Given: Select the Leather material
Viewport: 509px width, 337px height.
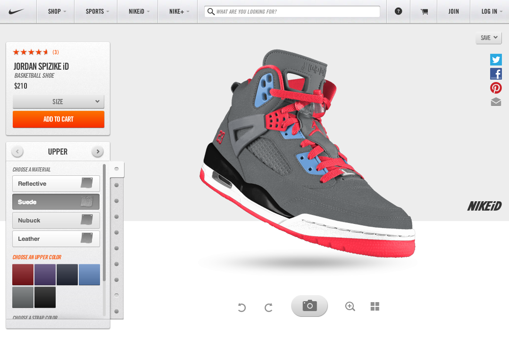Looking at the screenshot, I should 56,238.
